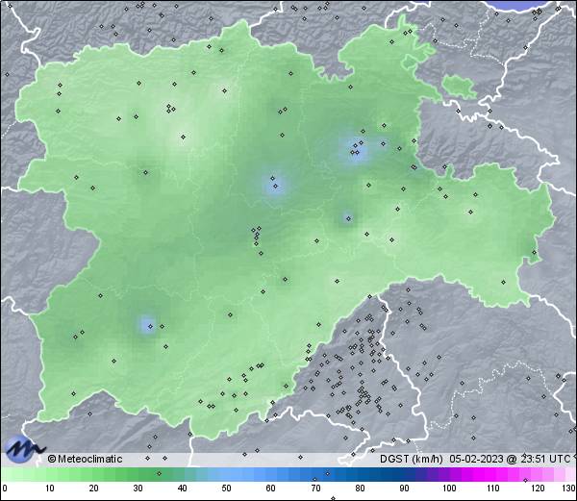
Task: Click the 120 scale label
Action: point(538,488)
